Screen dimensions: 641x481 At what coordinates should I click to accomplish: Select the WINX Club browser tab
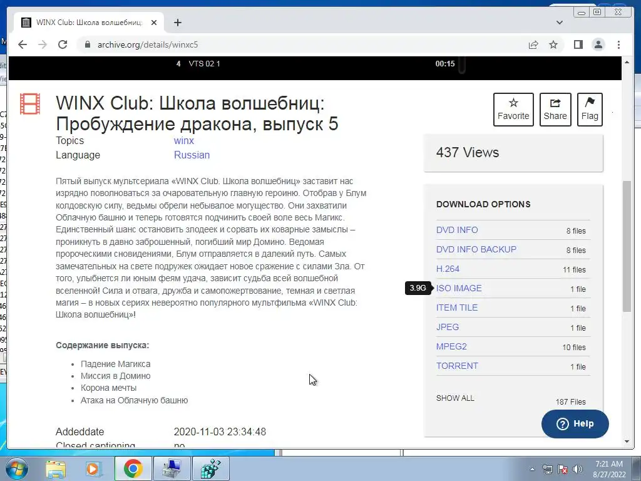pos(89,23)
